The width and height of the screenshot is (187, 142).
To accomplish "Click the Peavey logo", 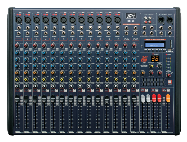I will (131, 16).
